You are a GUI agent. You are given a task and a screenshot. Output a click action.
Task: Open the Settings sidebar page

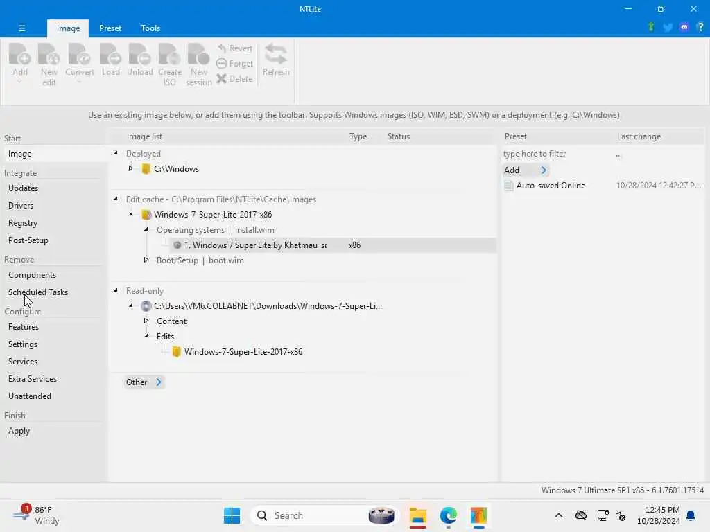click(23, 344)
